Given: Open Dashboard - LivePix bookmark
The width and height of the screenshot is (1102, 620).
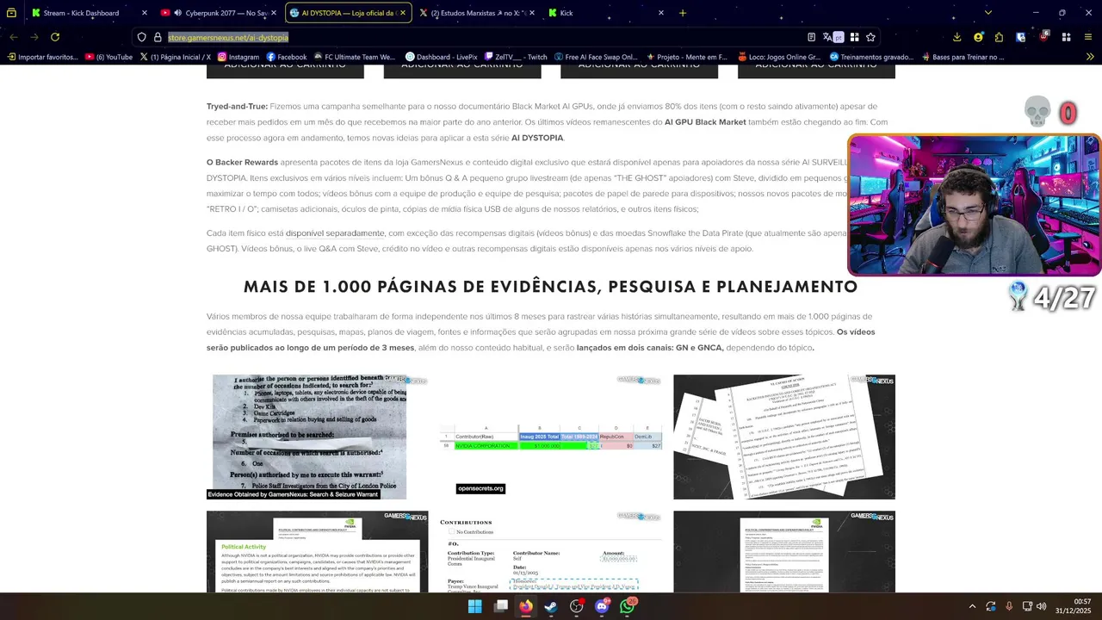Looking at the screenshot, I should coord(441,57).
